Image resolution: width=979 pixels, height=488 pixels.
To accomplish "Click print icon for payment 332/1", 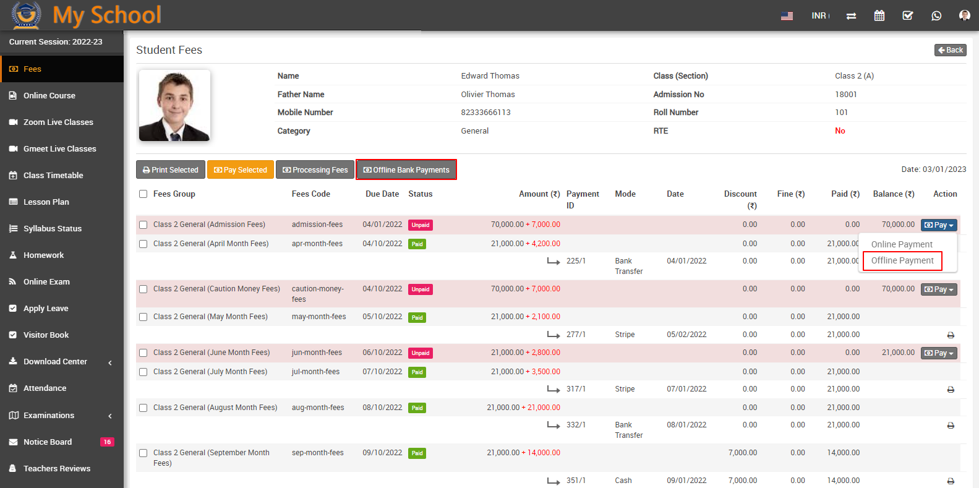I will click(x=951, y=426).
